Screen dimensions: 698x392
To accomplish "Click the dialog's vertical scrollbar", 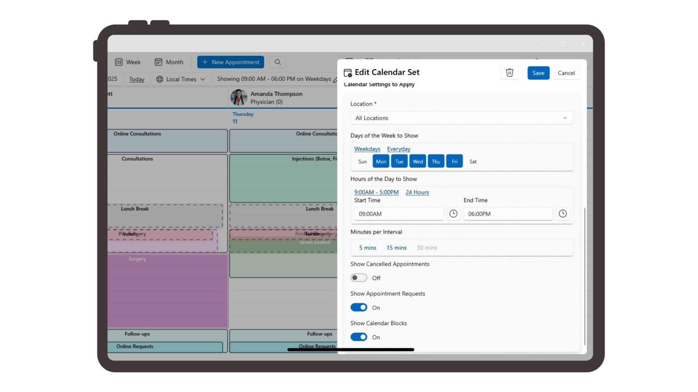I will point(585,276).
